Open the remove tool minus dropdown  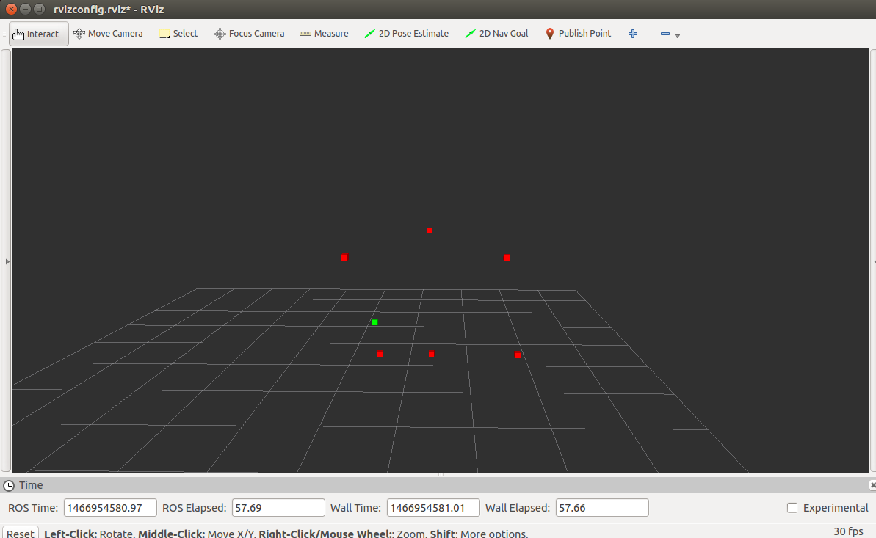[670, 34]
